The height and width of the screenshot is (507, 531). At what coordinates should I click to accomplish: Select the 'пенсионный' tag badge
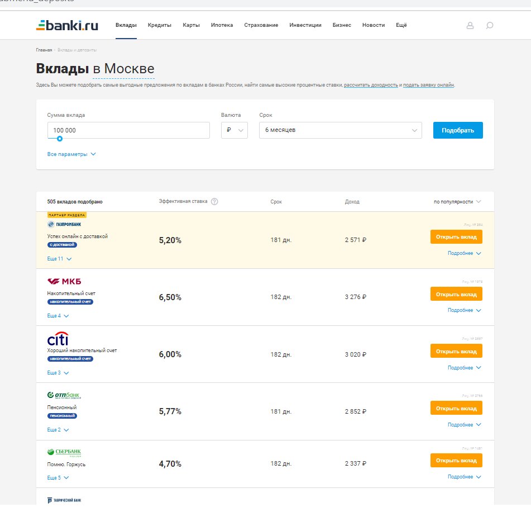coord(62,415)
